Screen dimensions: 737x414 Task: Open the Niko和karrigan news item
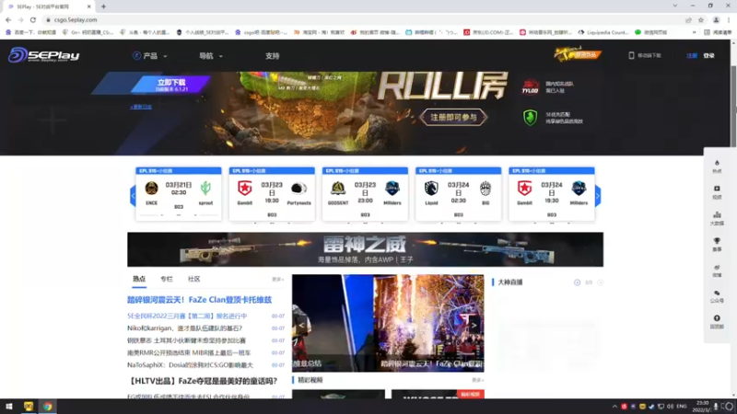point(185,328)
